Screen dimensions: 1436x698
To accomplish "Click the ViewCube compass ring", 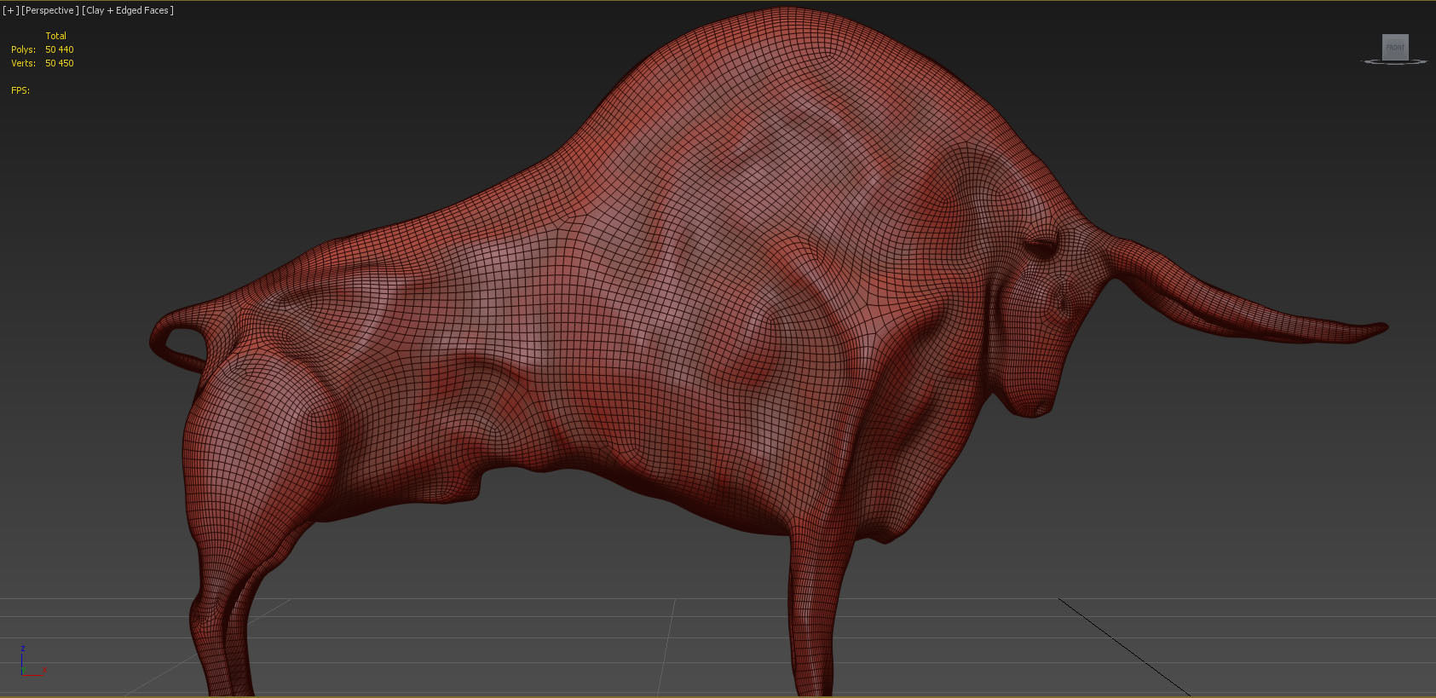I will pos(1395,61).
